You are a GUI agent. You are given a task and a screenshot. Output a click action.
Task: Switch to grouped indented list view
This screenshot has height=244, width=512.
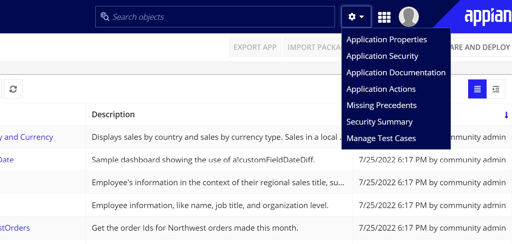(496, 89)
